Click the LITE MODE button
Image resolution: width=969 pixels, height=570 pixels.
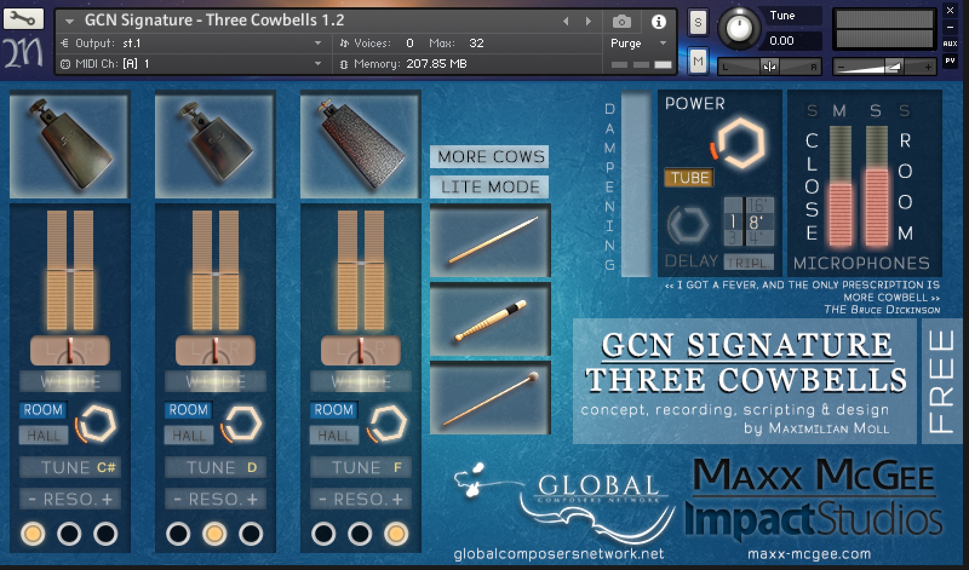490,187
